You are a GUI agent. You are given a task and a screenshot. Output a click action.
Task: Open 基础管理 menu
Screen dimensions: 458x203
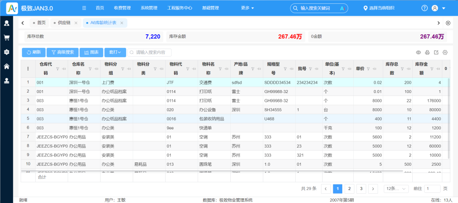click(210, 8)
